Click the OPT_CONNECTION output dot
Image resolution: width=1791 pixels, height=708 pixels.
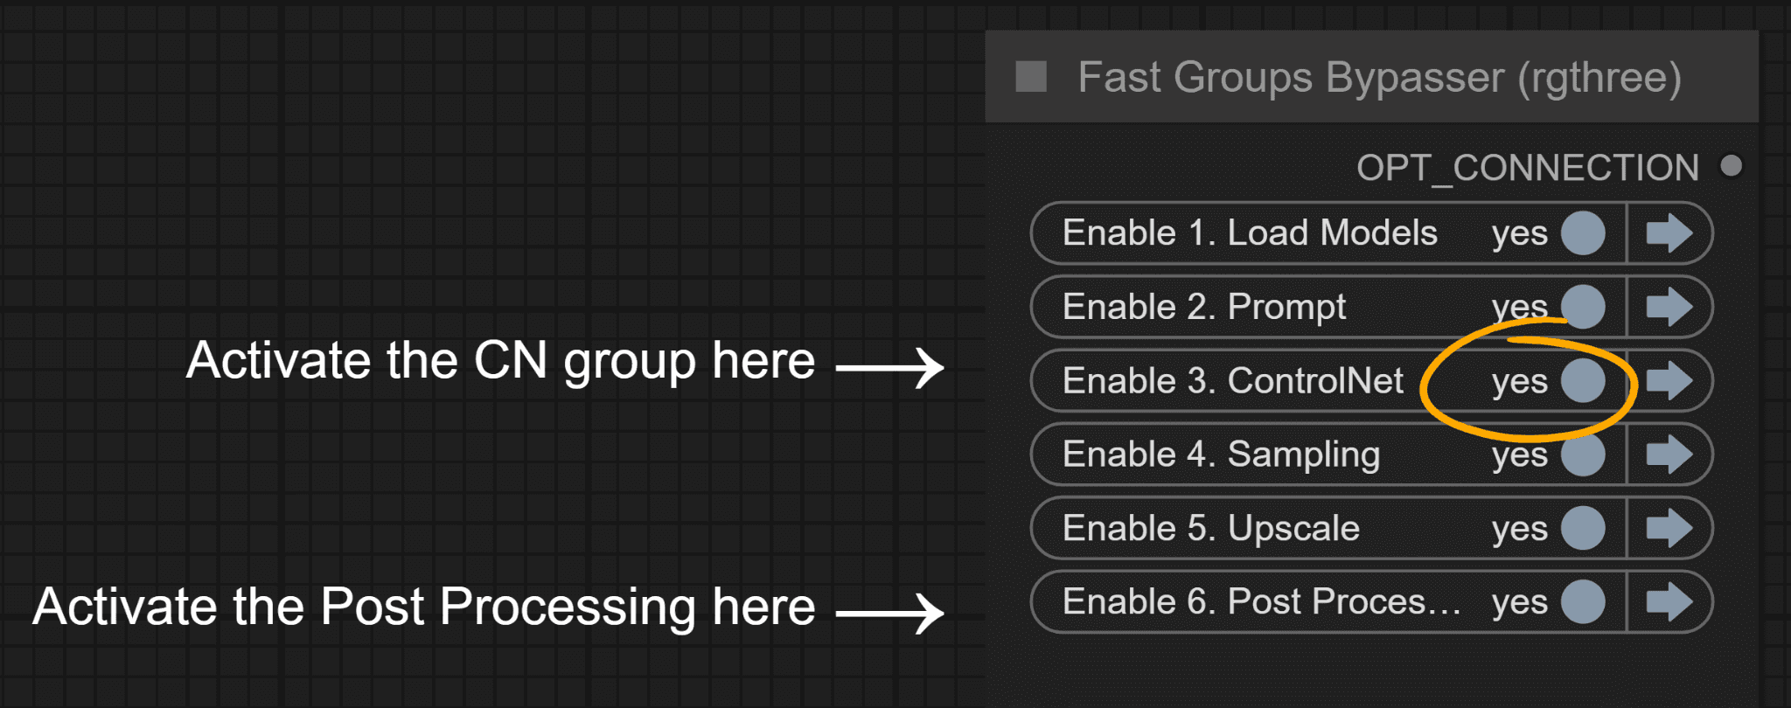click(1731, 166)
